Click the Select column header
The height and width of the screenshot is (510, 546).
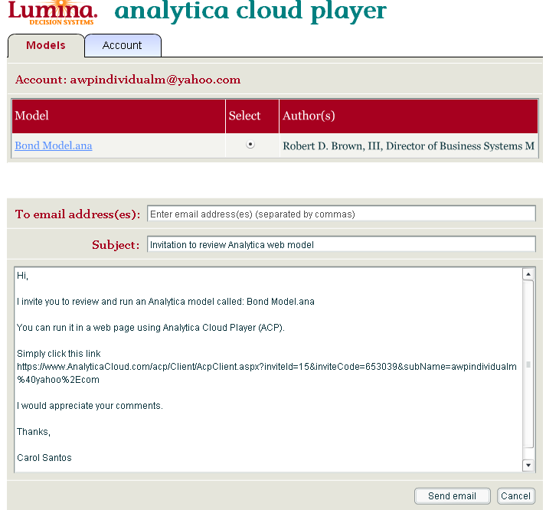(252, 116)
